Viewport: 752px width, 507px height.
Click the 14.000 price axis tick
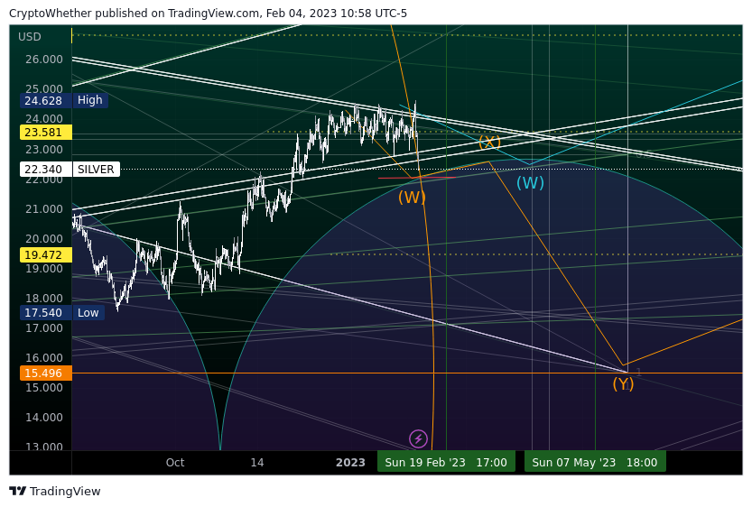(x=44, y=418)
